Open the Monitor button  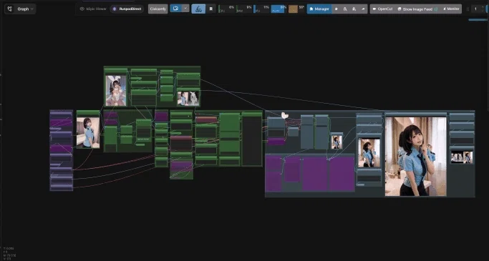pos(451,9)
